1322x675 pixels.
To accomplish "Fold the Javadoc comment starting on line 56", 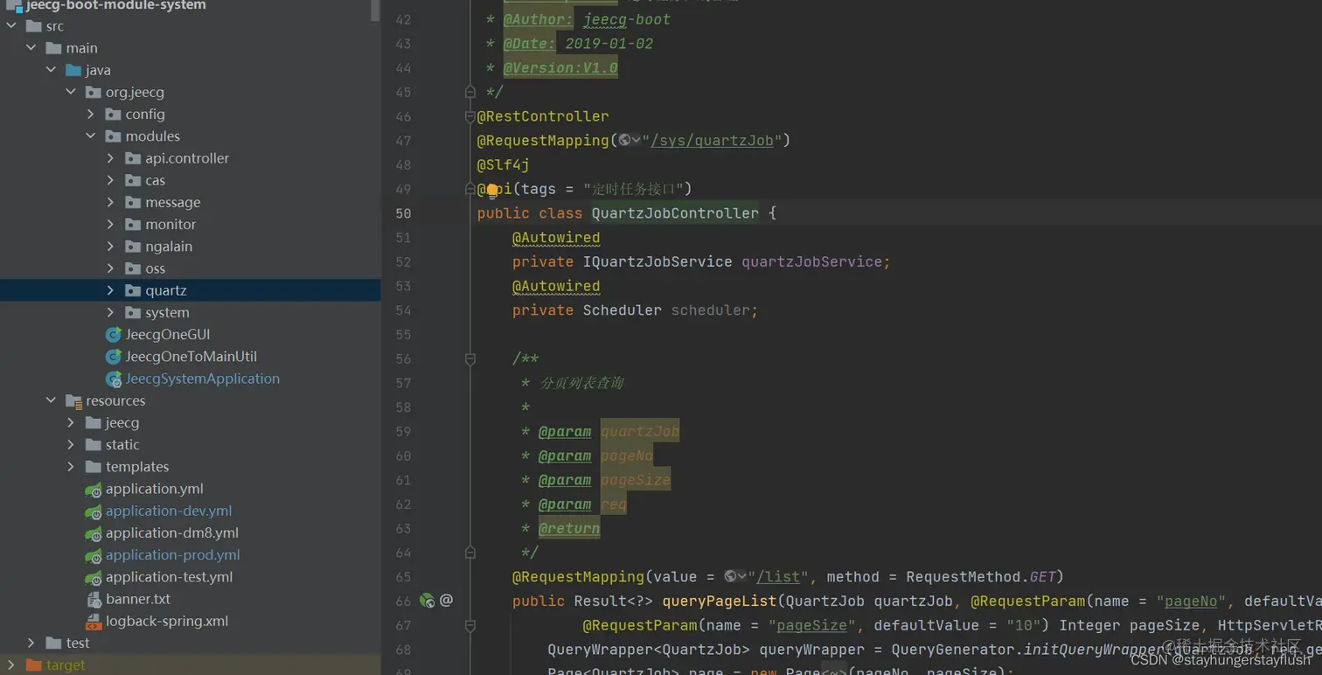I will (x=470, y=358).
